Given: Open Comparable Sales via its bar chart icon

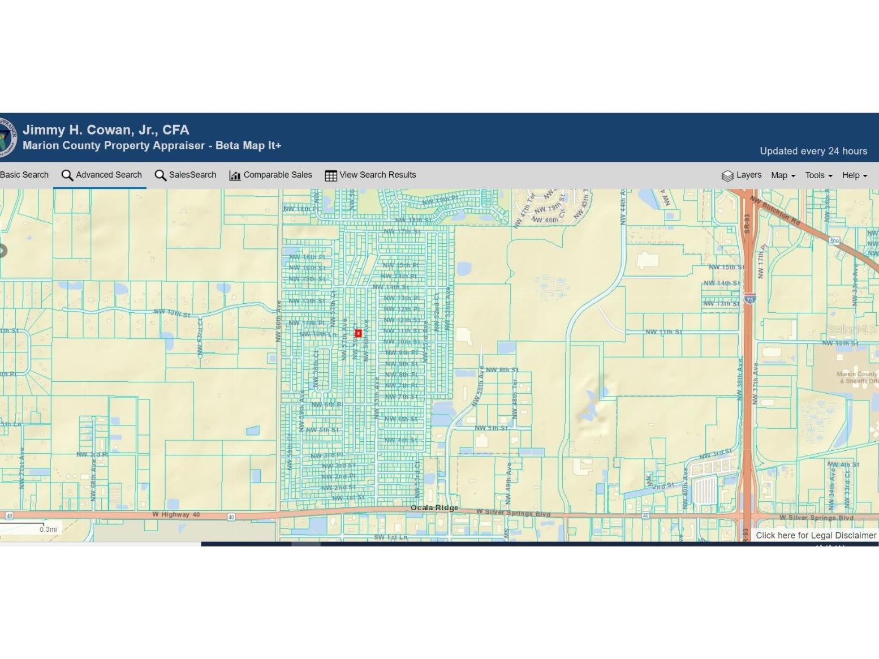Looking at the screenshot, I should [x=235, y=175].
